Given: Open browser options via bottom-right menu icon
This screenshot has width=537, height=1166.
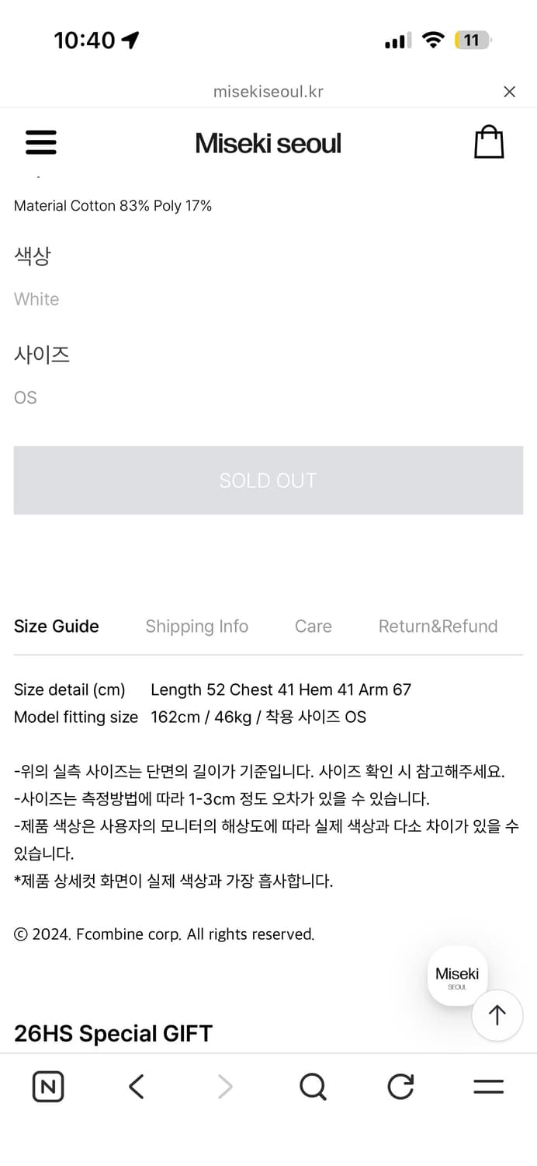Looking at the screenshot, I should (488, 1087).
